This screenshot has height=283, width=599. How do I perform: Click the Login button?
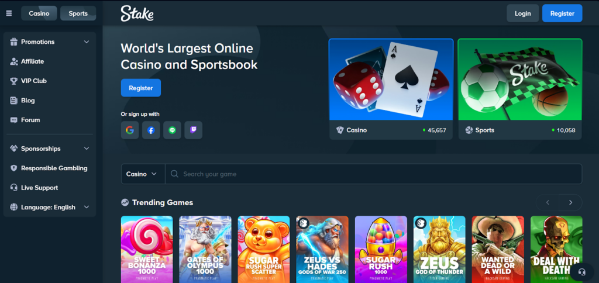[522, 13]
